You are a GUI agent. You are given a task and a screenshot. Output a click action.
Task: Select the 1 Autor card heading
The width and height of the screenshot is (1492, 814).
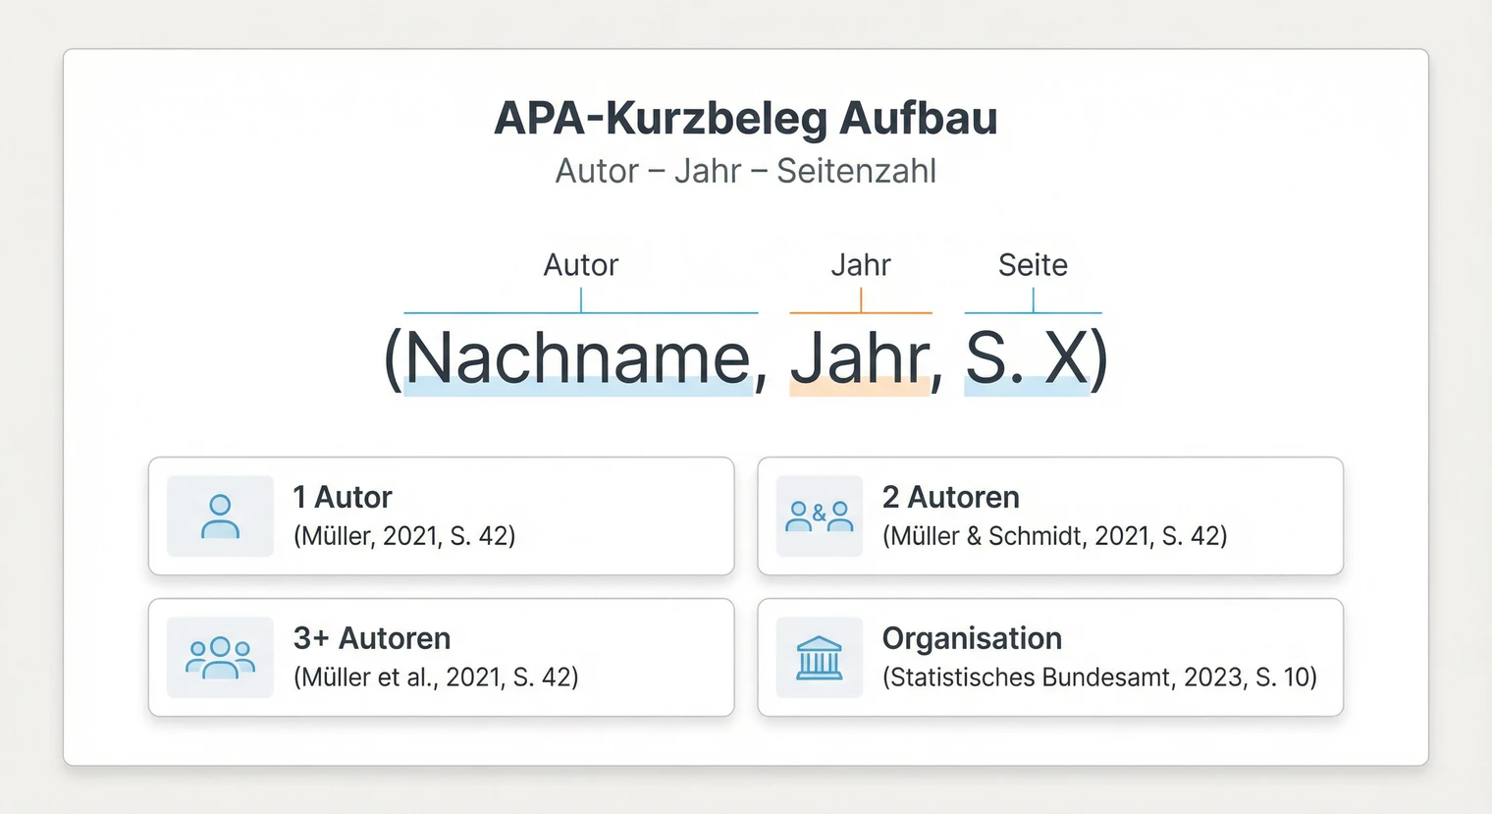pyautogui.click(x=343, y=497)
